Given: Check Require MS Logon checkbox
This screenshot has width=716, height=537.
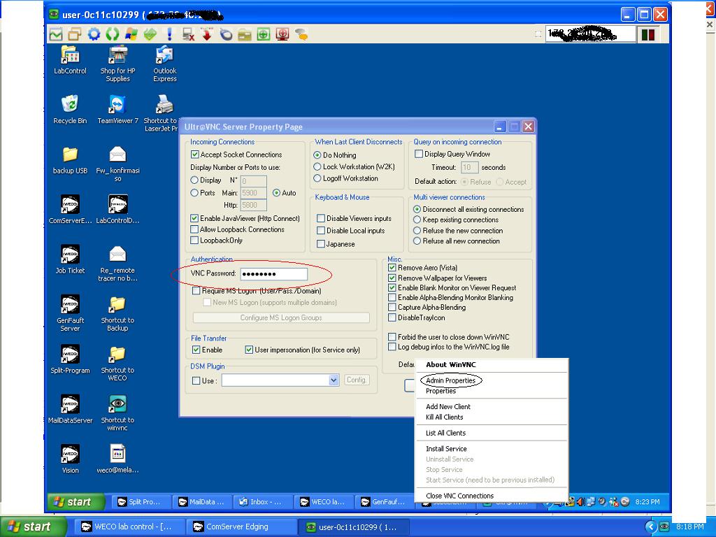Looking at the screenshot, I should tap(196, 291).
